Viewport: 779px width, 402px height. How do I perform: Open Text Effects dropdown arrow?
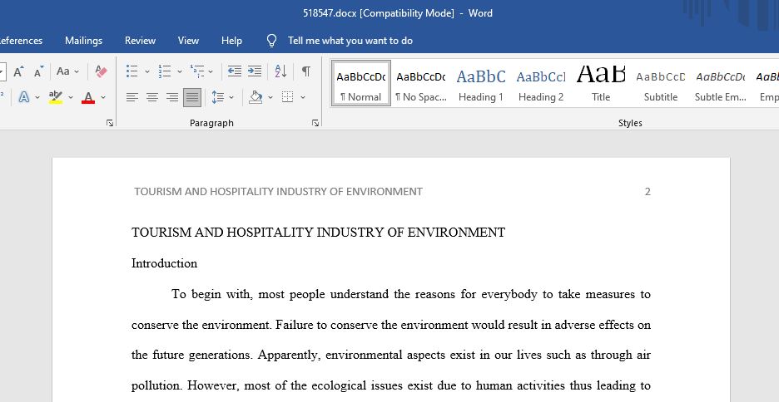[x=37, y=98]
